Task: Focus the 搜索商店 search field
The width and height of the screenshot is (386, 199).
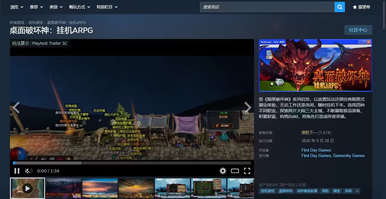Action: (267, 7)
